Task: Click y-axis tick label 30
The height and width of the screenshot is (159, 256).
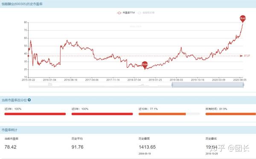Action: 26,61
